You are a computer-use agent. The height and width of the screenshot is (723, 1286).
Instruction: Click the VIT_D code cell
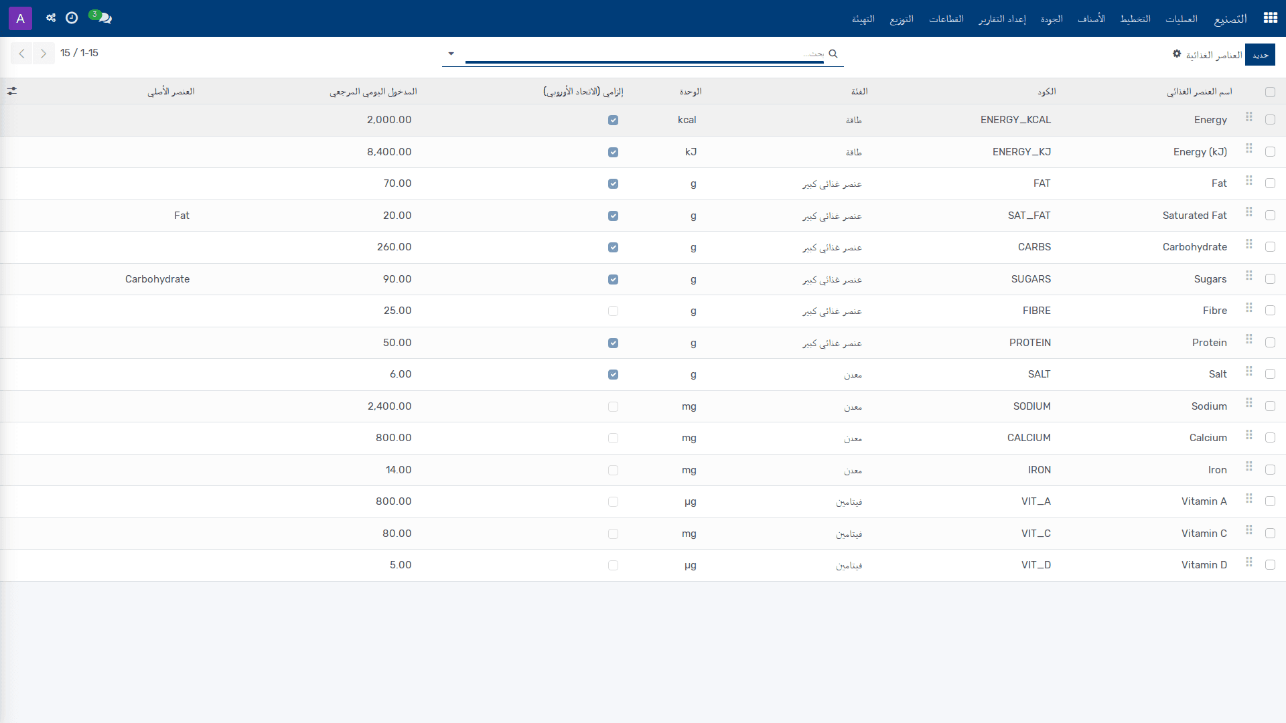tap(1036, 565)
